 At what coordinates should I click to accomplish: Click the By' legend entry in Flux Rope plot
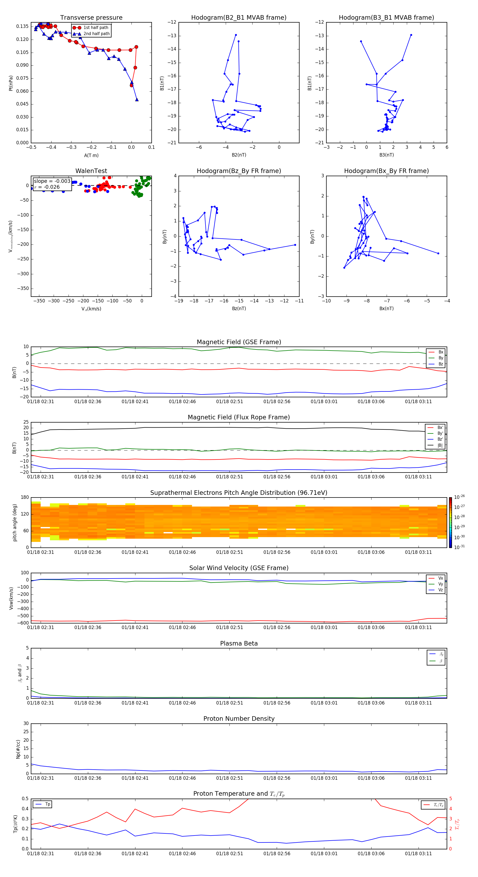point(436,433)
